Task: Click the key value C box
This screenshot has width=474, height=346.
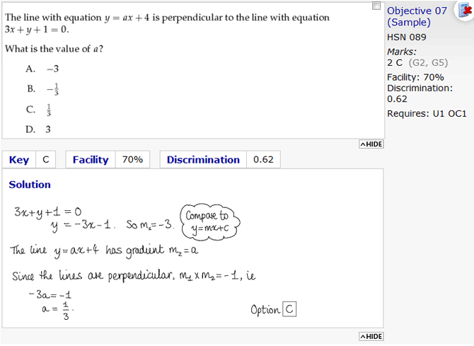Action: coord(46,160)
